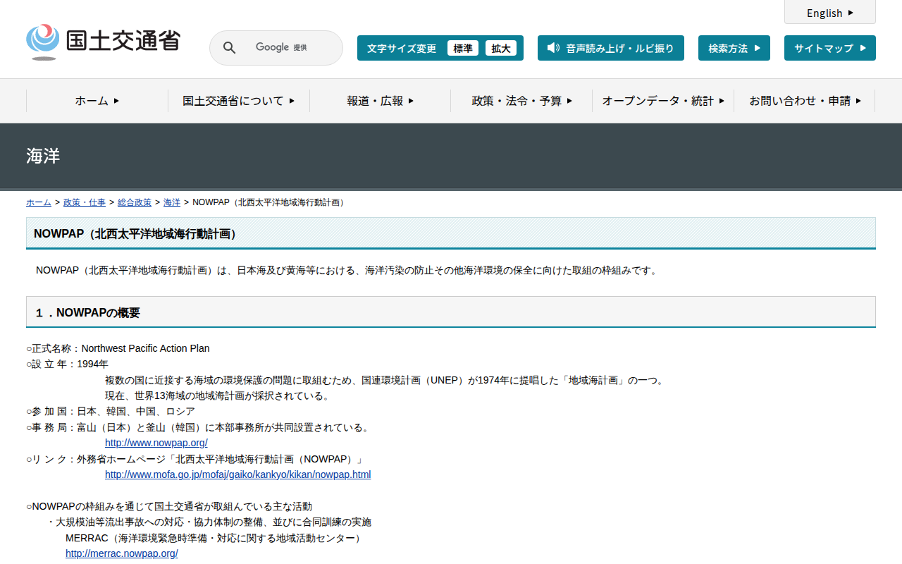Click the MLIT logo at top left
Viewport: 902px width, 564px height.
pyautogui.click(x=103, y=42)
